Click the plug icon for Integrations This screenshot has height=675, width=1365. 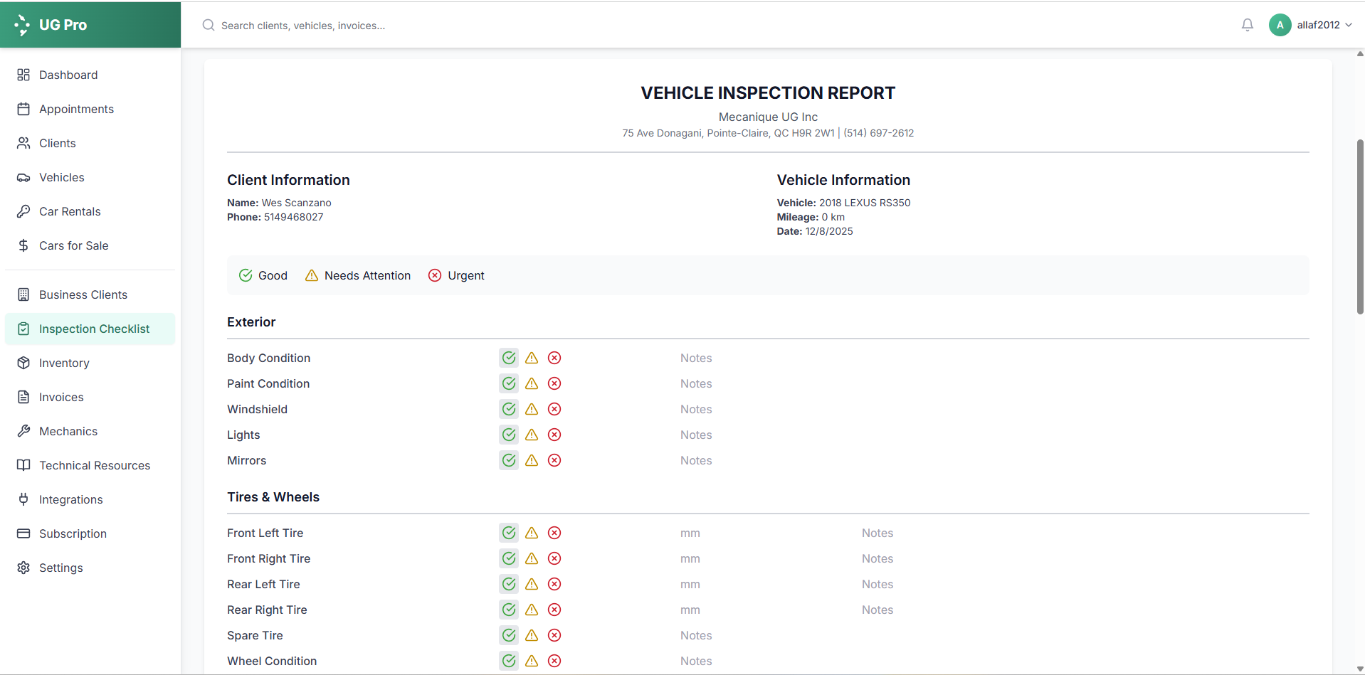[23, 499]
